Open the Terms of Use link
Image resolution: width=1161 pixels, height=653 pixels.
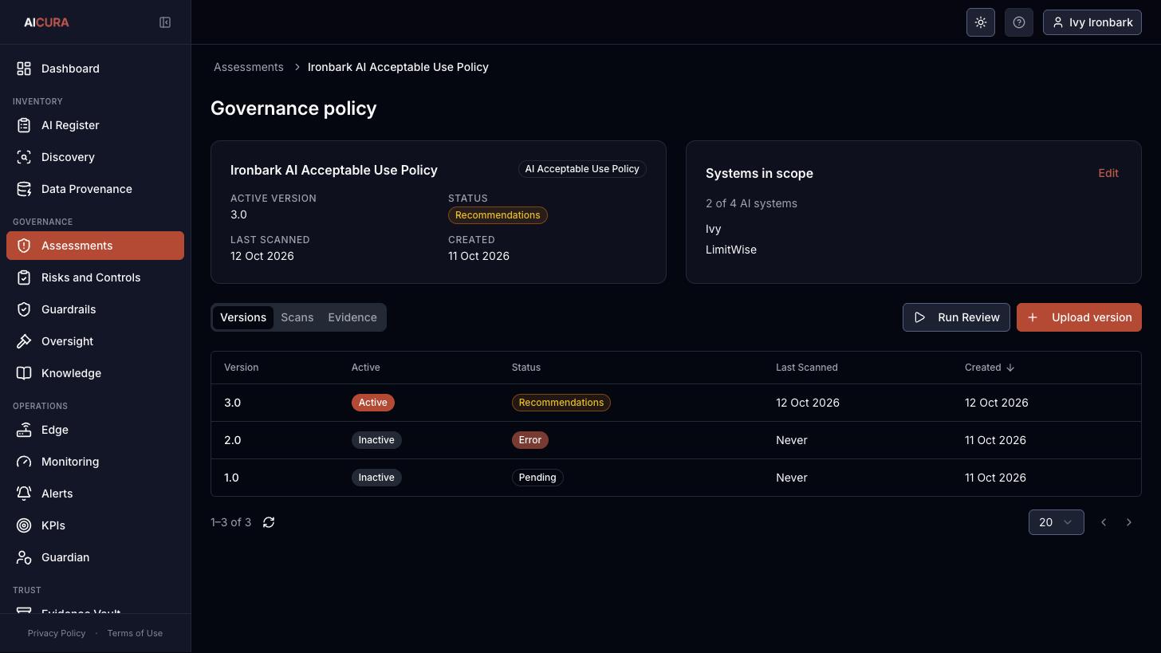point(135,633)
